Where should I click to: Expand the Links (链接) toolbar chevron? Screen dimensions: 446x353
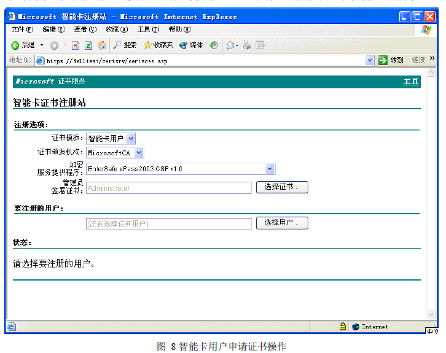tap(432, 58)
